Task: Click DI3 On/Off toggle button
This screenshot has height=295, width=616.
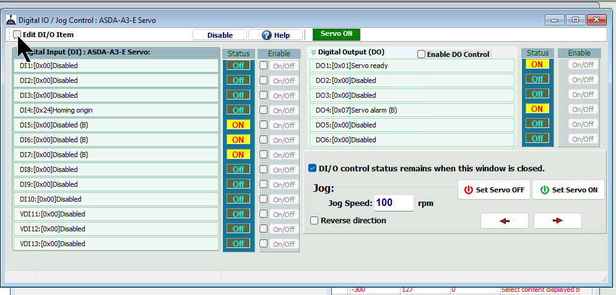Action: click(284, 96)
